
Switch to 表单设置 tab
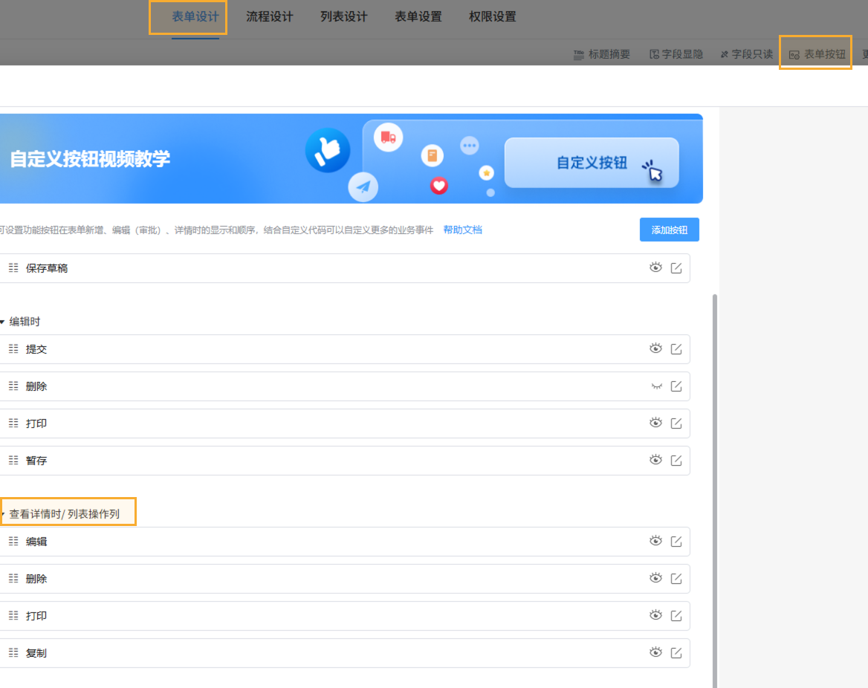coord(418,16)
